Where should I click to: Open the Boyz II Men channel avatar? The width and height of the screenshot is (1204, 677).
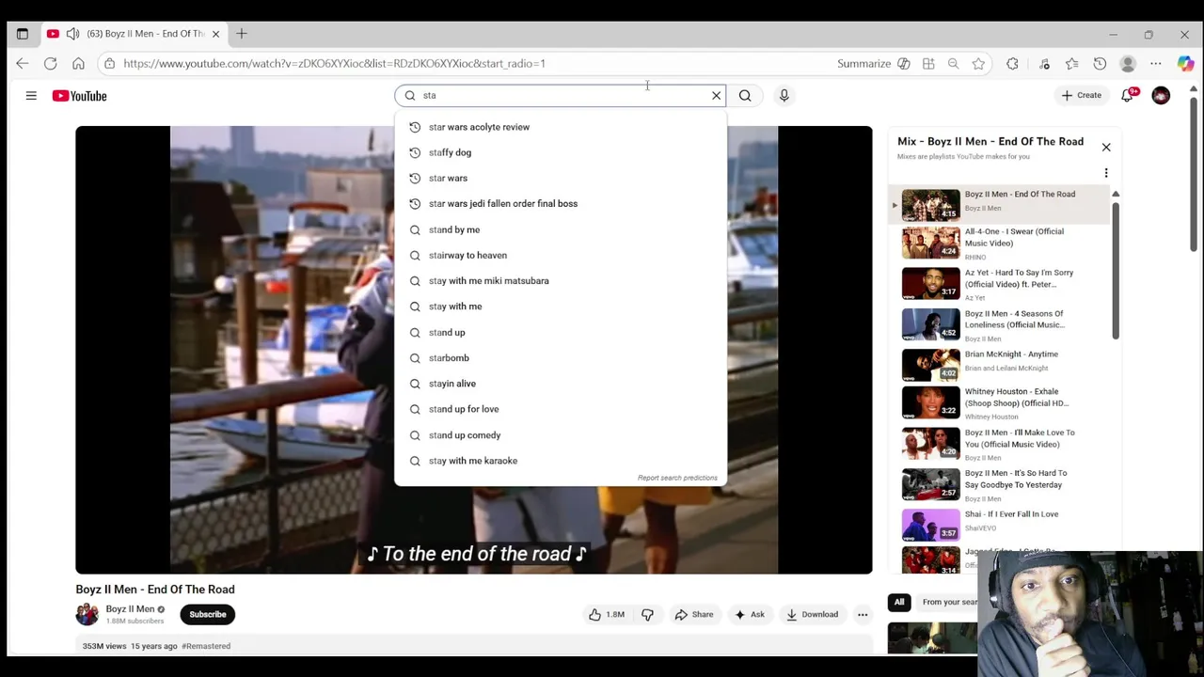87,615
